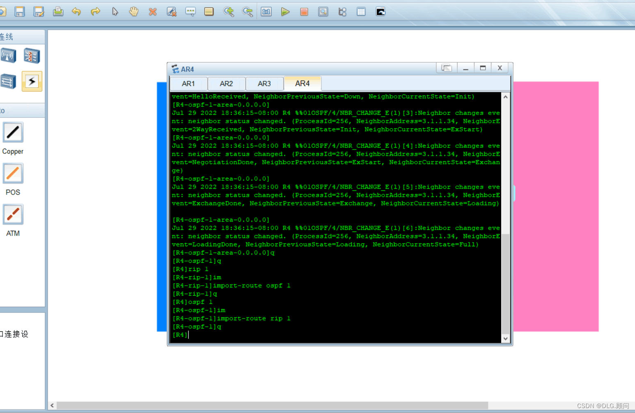Viewport: 635px width, 413px height.
Task: Zoom out with the magnifier minus icon
Action: [248, 11]
